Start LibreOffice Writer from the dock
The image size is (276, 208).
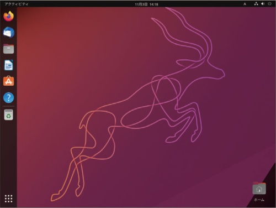(8, 65)
